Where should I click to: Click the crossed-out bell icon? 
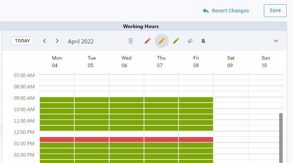pos(203,41)
